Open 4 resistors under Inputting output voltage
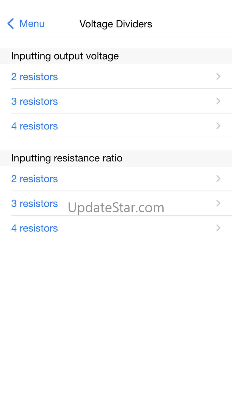This screenshot has width=232, height=413. coord(35,126)
